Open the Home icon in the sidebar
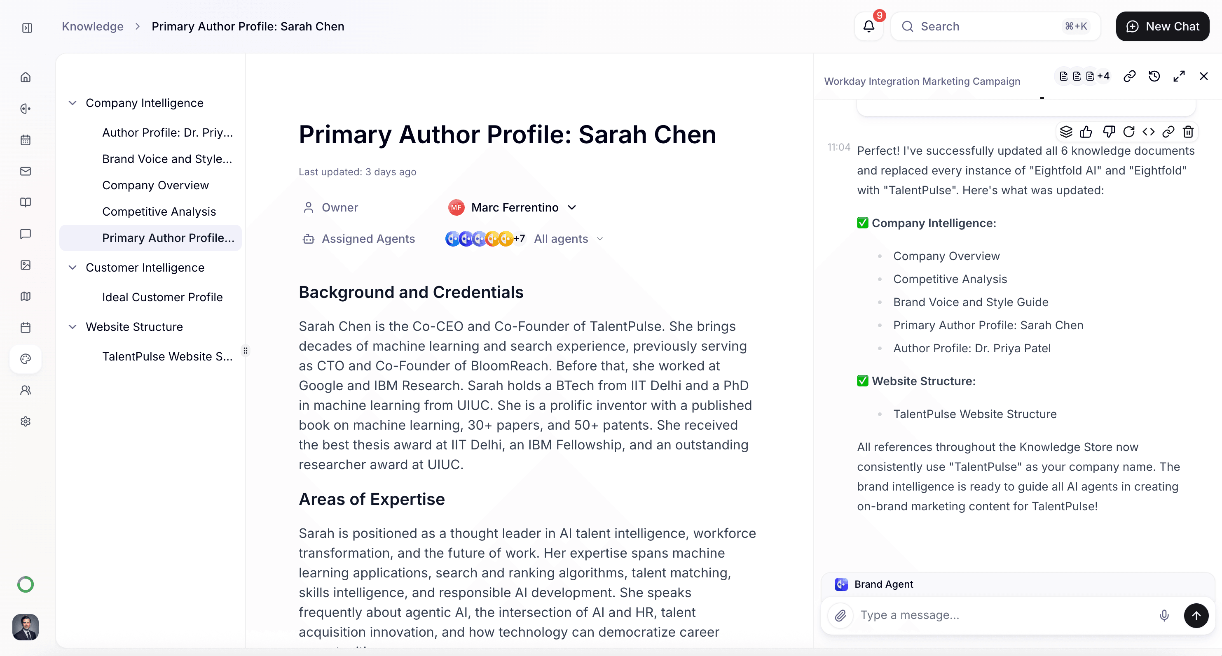This screenshot has width=1222, height=656. 26,77
